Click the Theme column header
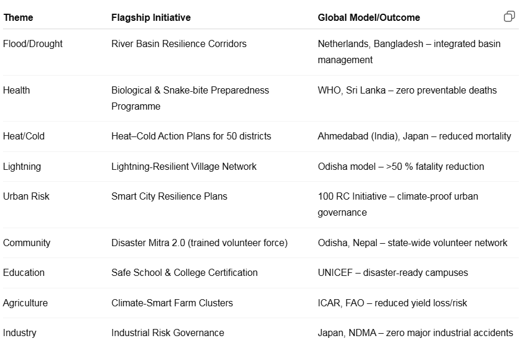 pyautogui.click(x=18, y=18)
